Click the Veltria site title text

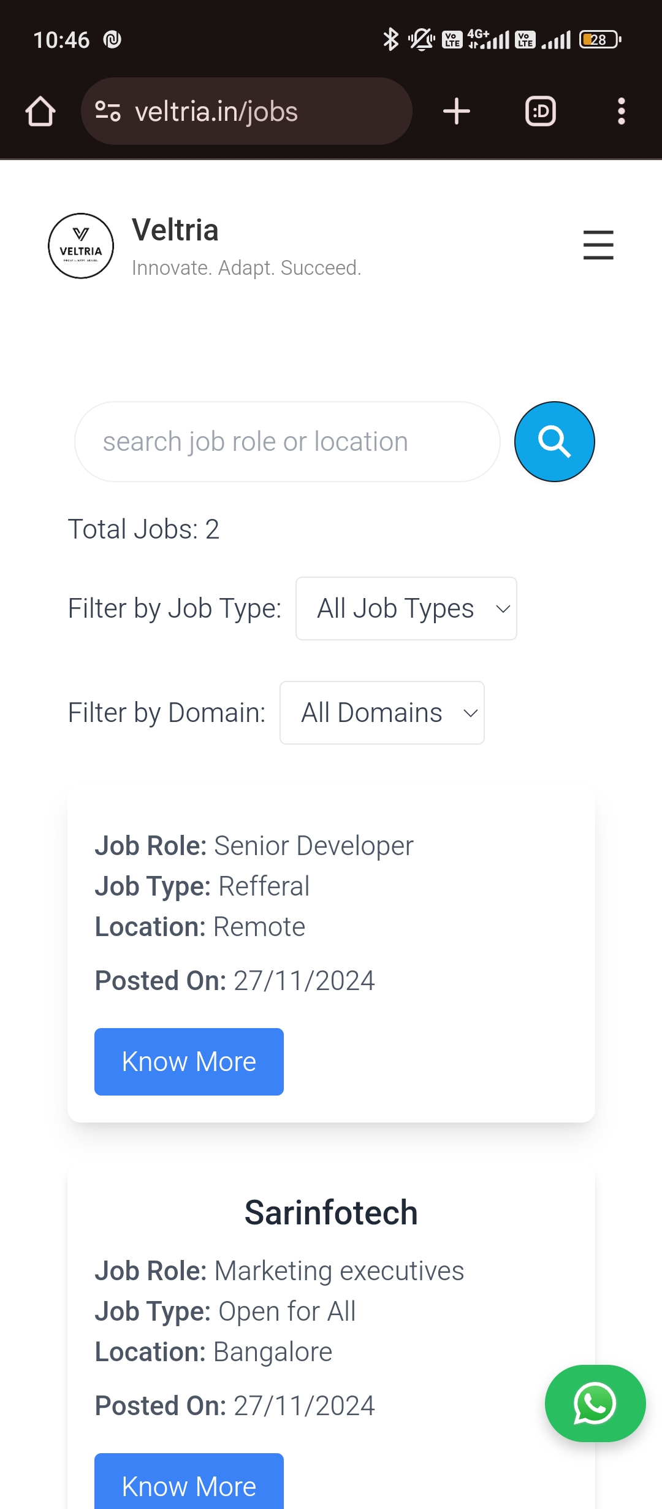pos(175,231)
